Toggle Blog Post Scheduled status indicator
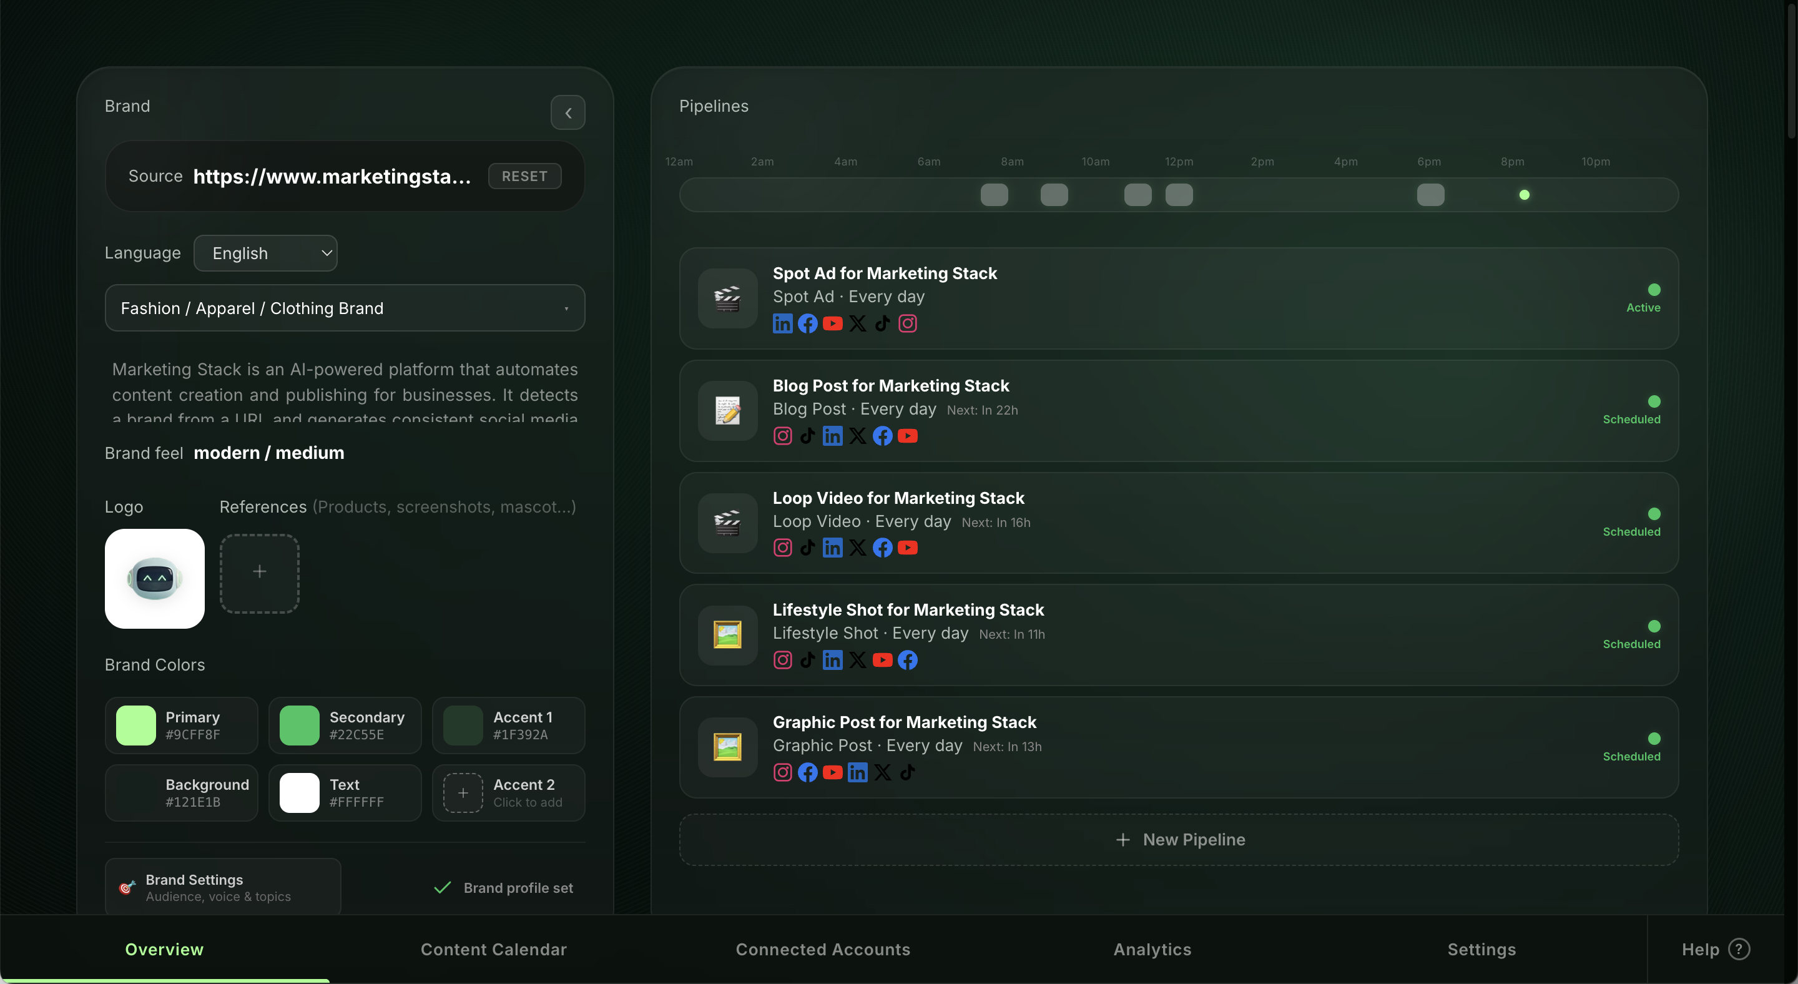This screenshot has width=1798, height=984. tap(1654, 401)
